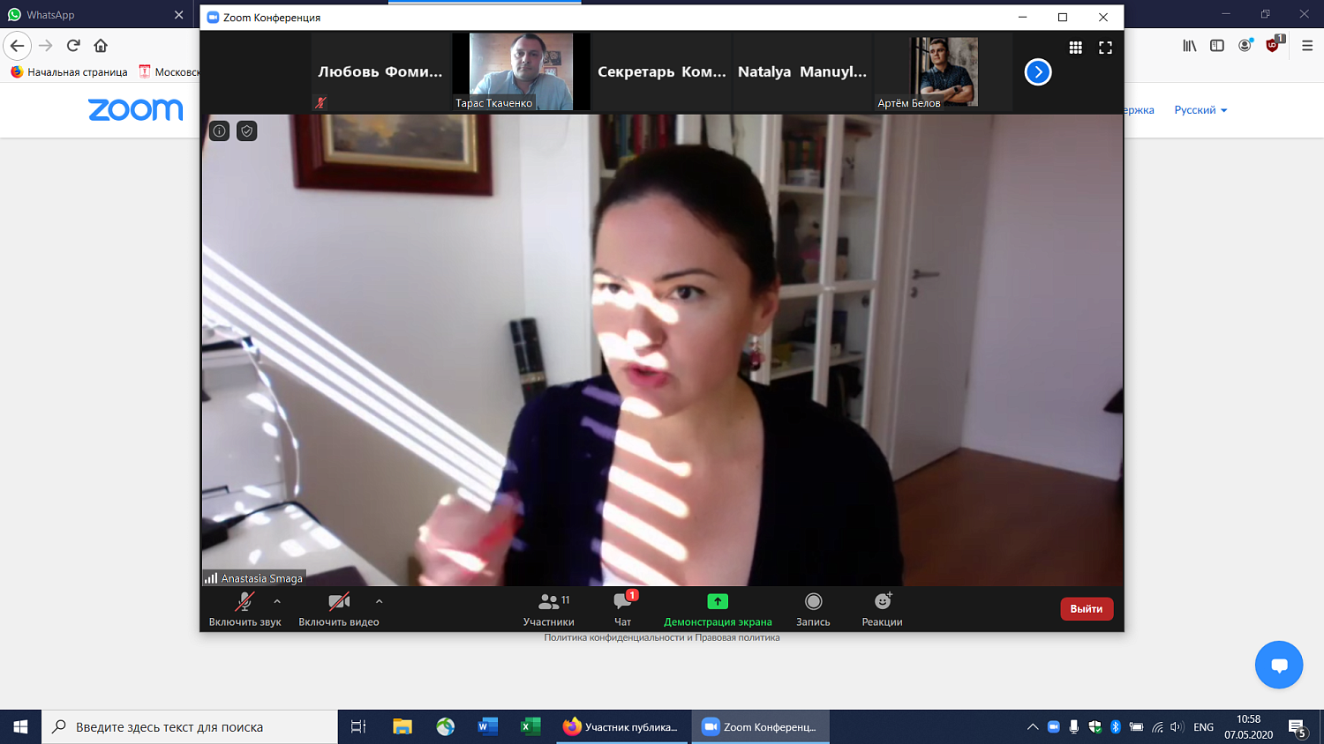
Task: Unmute microphone with Включить звук
Action: [244, 609]
